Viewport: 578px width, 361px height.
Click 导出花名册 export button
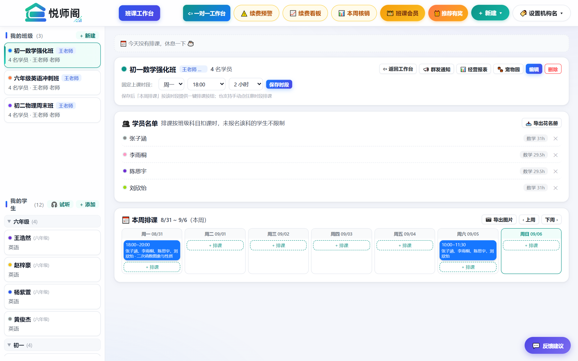pyautogui.click(x=542, y=123)
